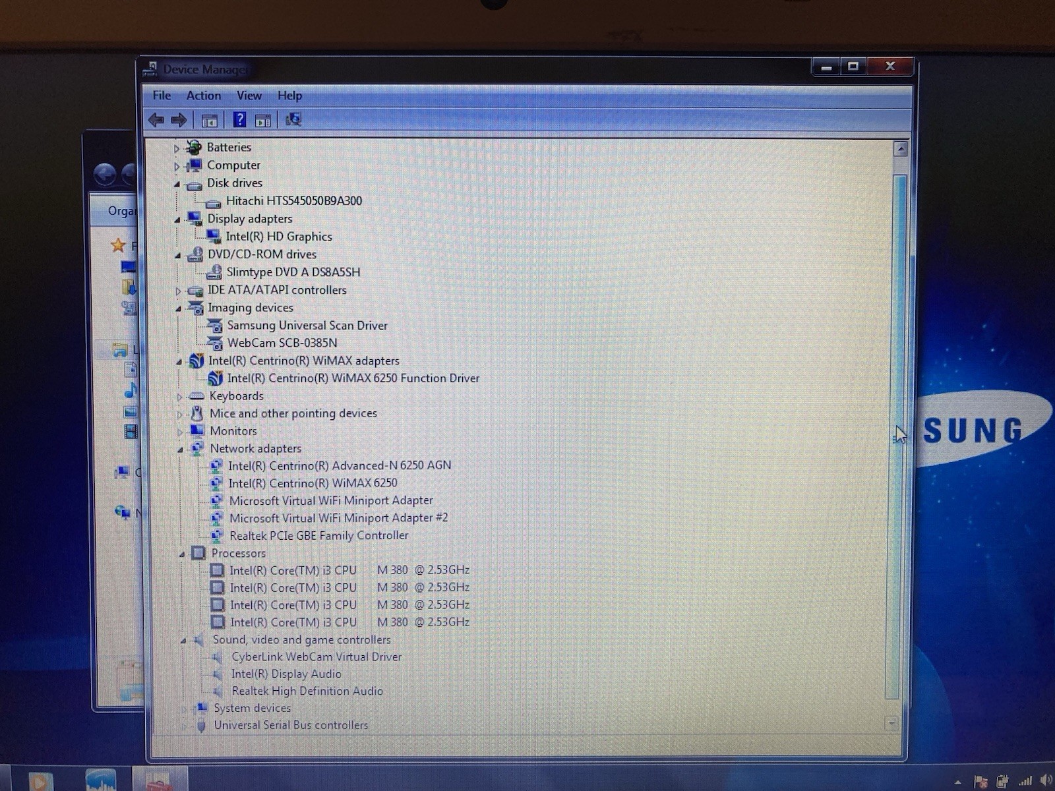Select the Samsung Universal Scan Driver icon
1055x791 pixels.
215,326
